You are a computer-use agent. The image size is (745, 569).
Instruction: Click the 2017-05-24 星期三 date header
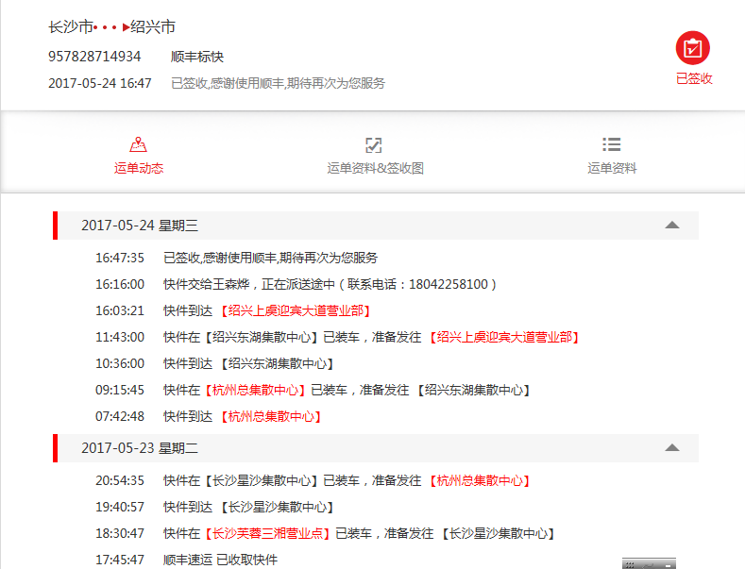pos(376,226)
